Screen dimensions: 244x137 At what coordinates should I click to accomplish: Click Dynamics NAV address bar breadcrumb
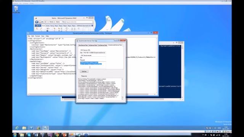point(55,22)
